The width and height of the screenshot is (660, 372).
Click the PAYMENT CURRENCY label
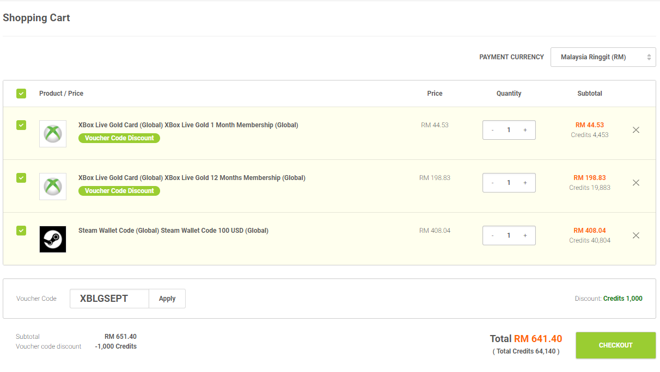pyautogui.click(x=511, y=57)
